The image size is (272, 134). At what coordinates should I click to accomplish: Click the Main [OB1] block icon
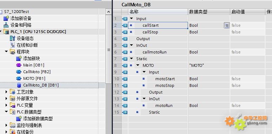(19, 65)
